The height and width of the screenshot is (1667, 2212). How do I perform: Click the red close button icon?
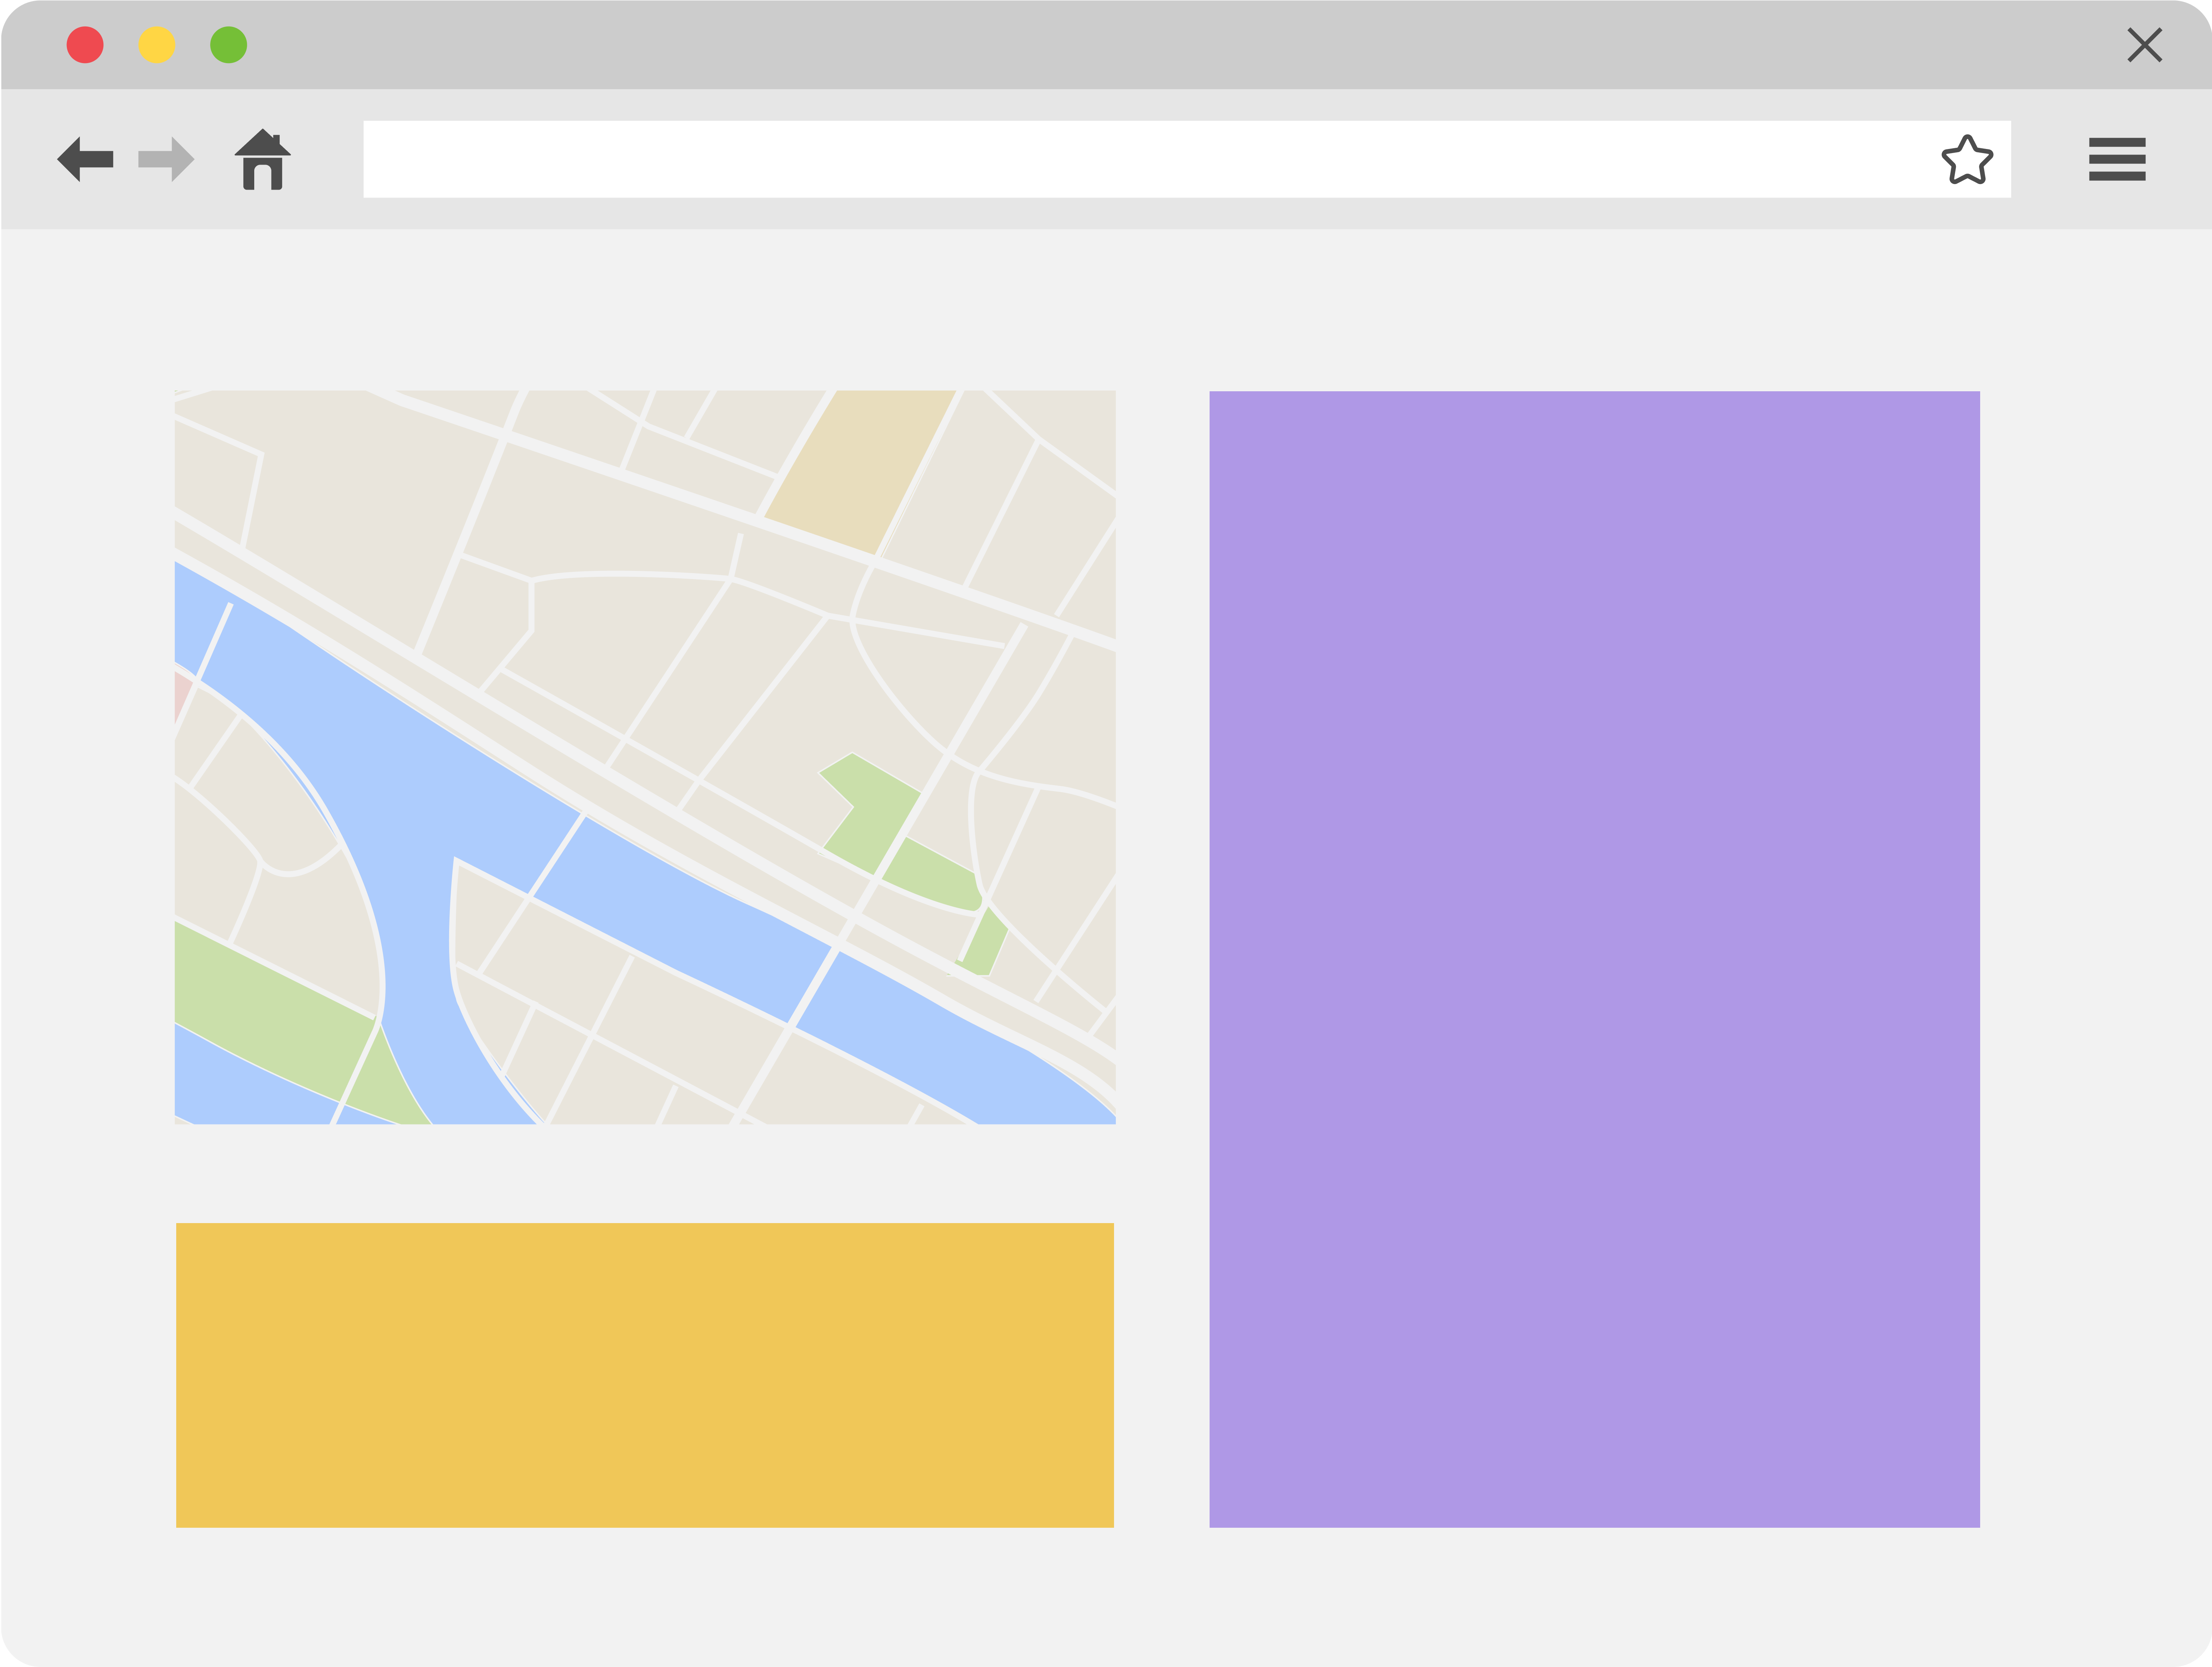82,47
